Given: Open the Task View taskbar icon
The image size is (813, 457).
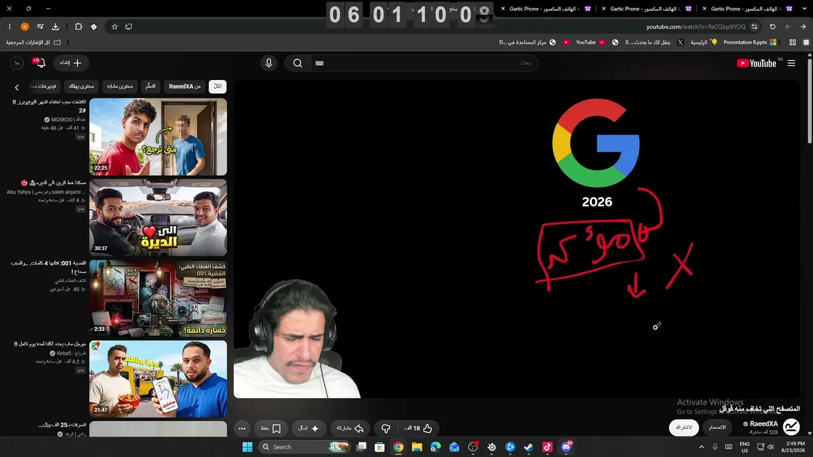Looking at the screenshot, I should coord(361,447).
